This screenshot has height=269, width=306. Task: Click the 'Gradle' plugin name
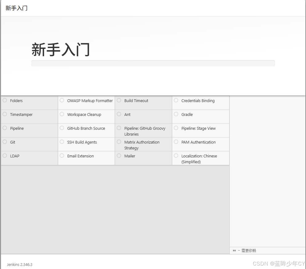pyautogui.click(x=187, y=114)
